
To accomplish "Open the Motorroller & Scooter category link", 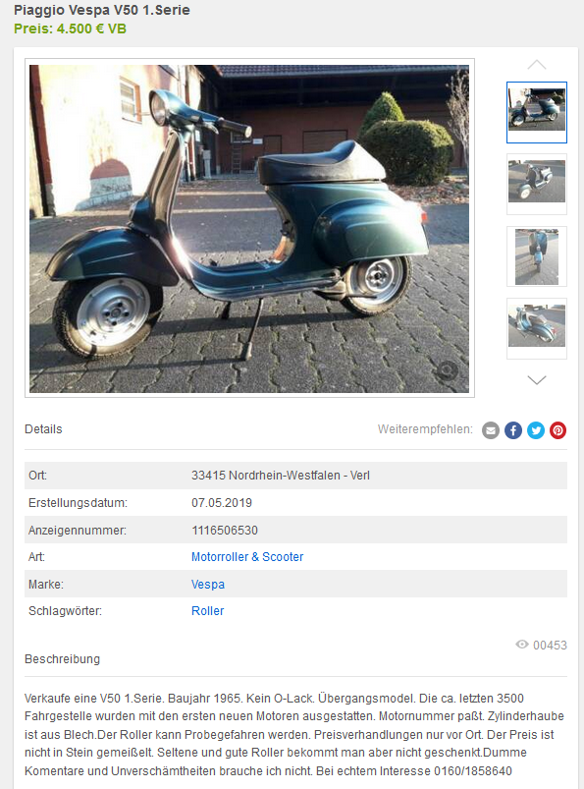I will click(x=247, y=557).
